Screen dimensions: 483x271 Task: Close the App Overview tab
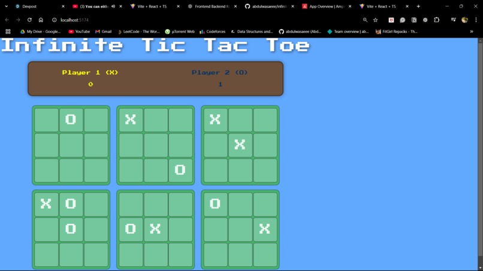[350, 6]
